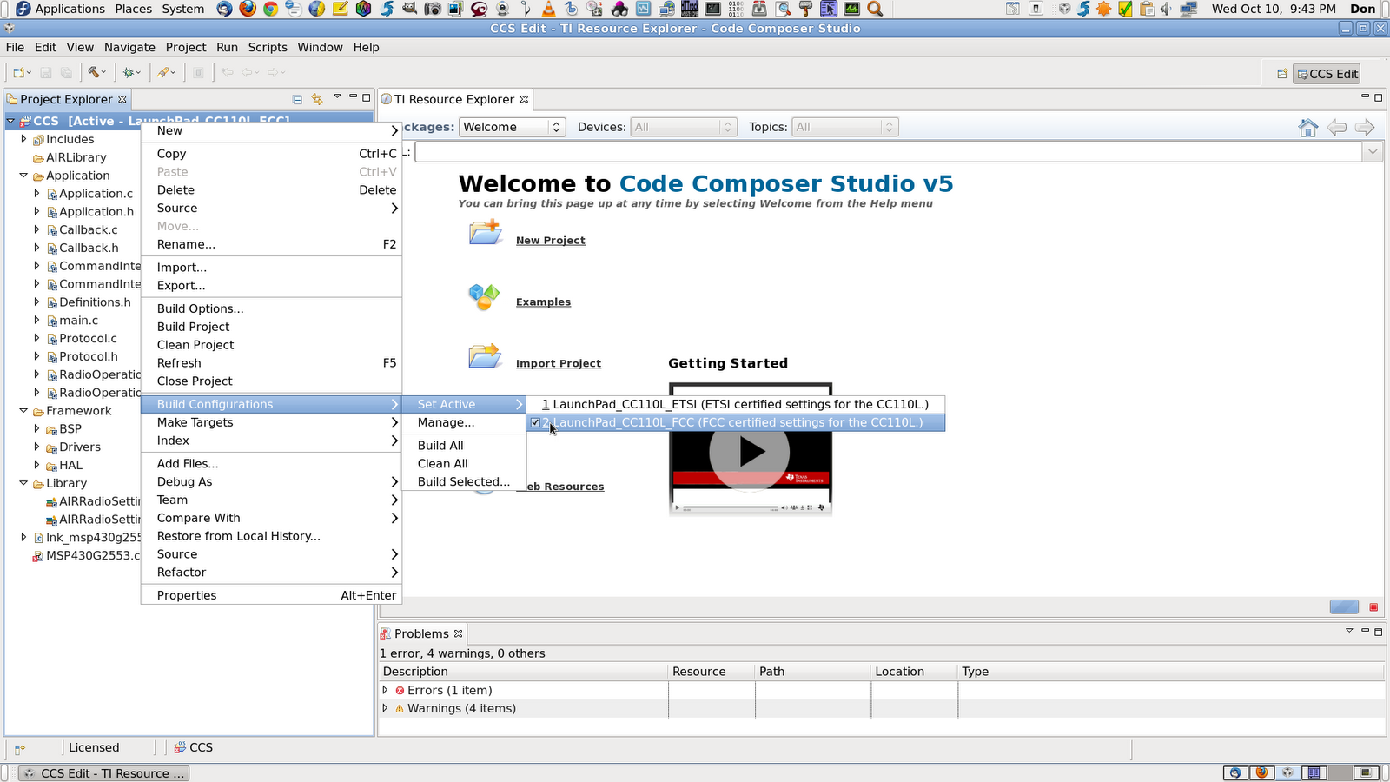Click the CCS Edit perspective button
The image size is (1390, 782).
coord(1327,74)
